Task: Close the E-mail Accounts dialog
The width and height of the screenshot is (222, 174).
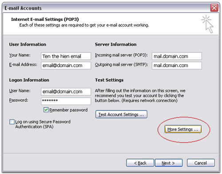Action: (x=214, y=8)
